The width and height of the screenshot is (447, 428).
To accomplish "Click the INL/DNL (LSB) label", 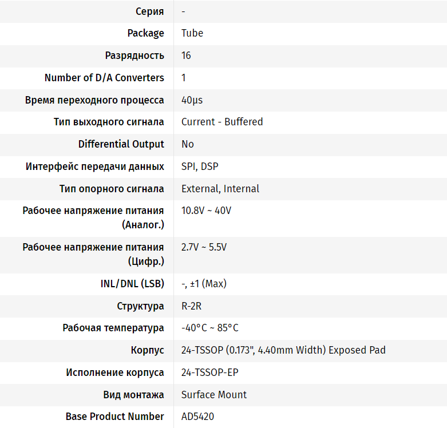I will 128,284.
